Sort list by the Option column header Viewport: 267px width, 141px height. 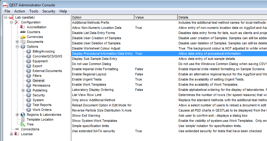[x=103, y=18]
